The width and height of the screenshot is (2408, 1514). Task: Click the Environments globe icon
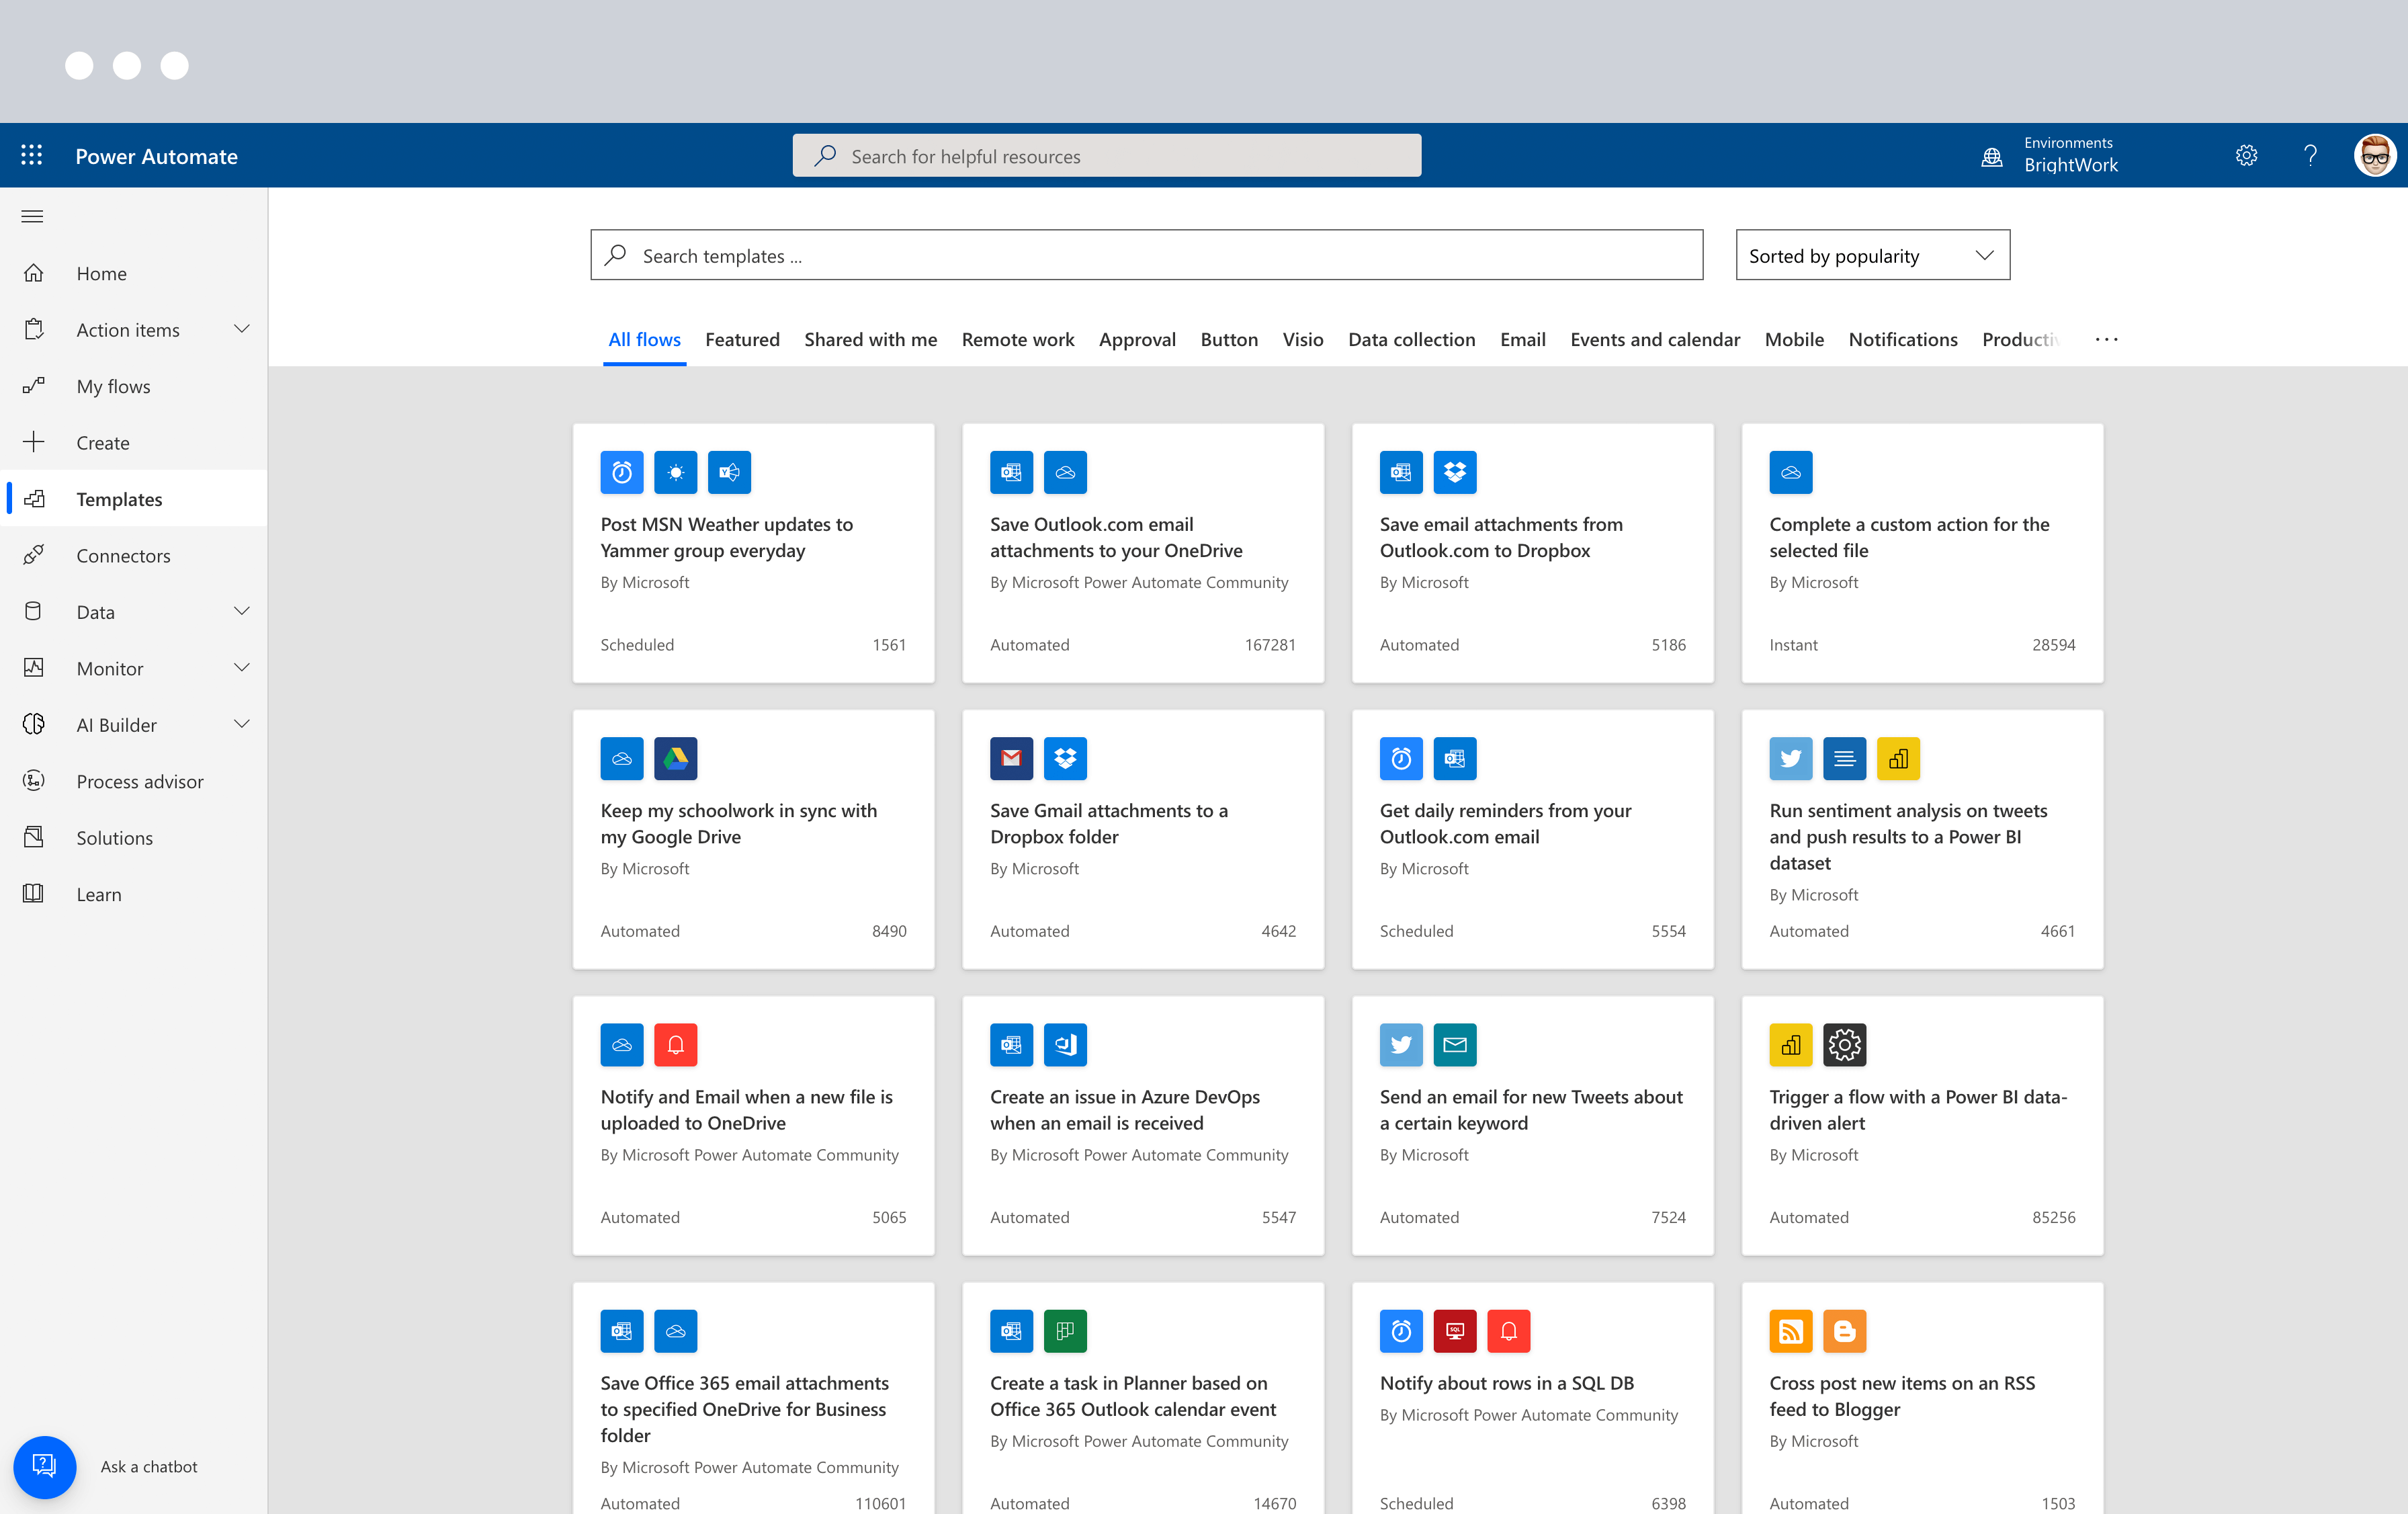(x=1992, y=157)
